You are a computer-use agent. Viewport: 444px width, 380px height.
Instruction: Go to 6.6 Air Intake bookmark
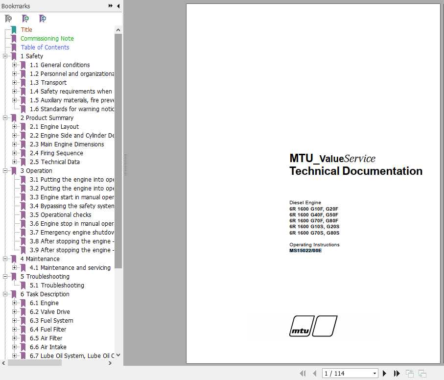click(x=48, y=347)
